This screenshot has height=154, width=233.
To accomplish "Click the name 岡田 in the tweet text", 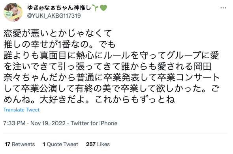I will click(202, 67).
